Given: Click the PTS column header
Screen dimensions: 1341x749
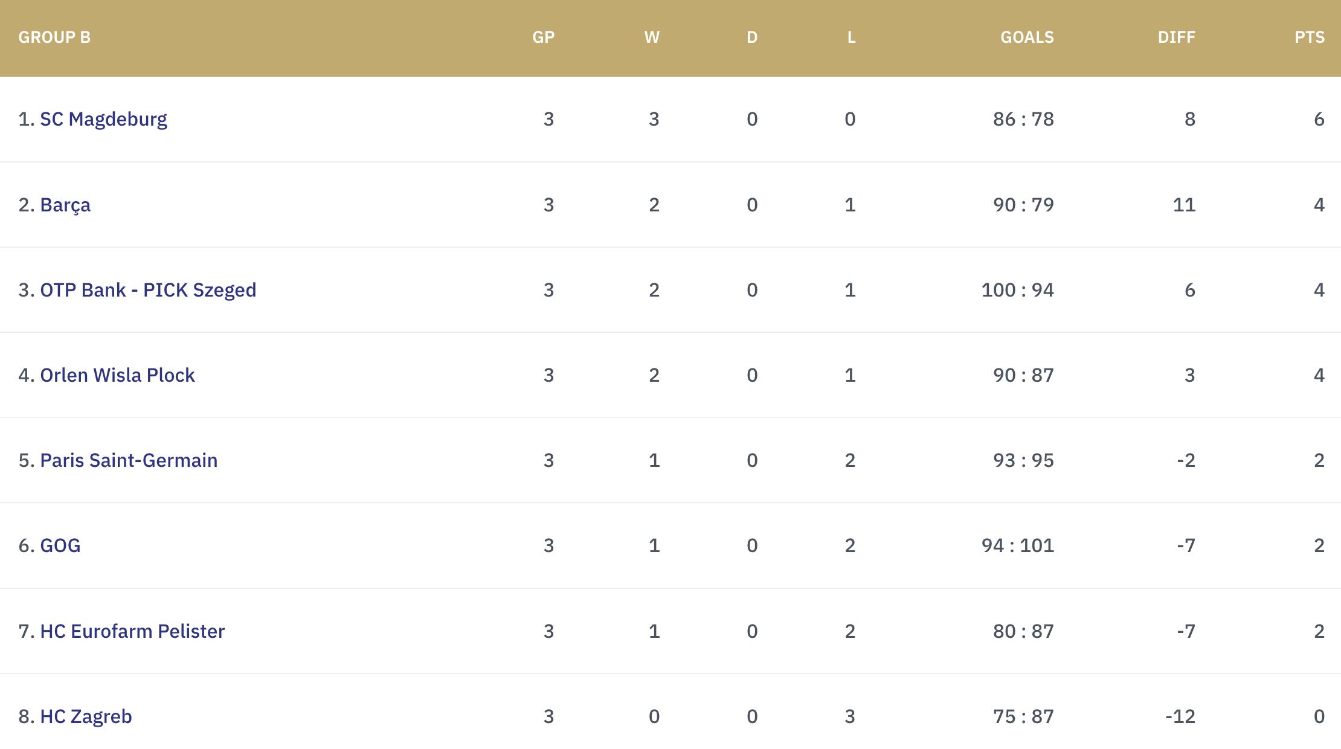Looking at the screenshot, I should click(x=1309, y=37).
